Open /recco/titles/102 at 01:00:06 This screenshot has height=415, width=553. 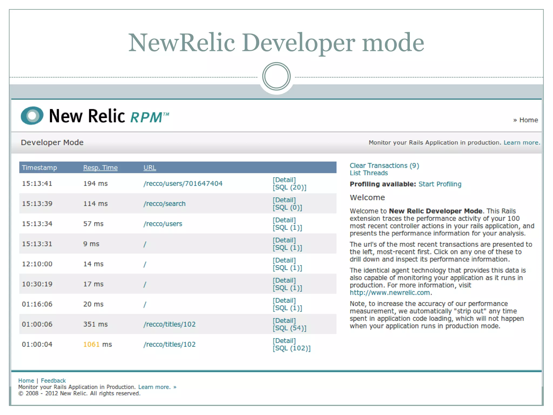[x=170, y=324]
